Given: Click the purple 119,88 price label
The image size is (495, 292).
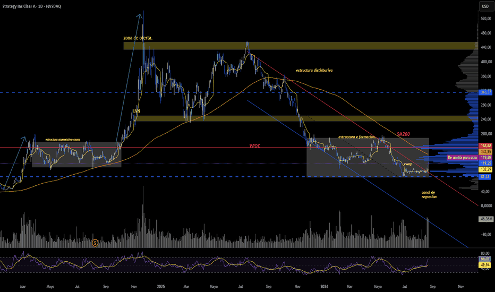Looking at the screenshot, I should click(x=485, y=158).
